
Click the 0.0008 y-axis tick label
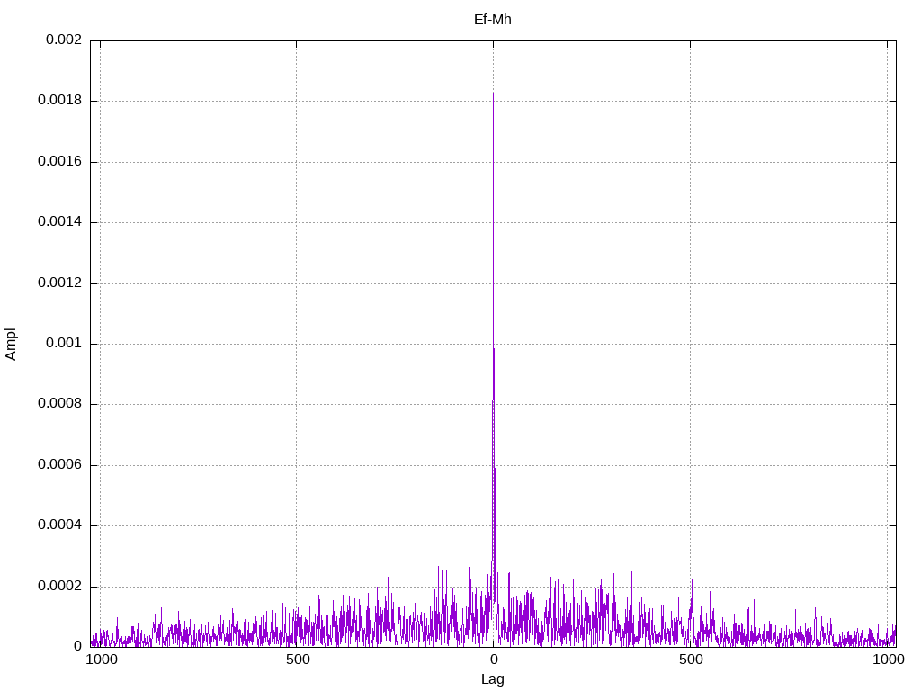click(59, 404)
